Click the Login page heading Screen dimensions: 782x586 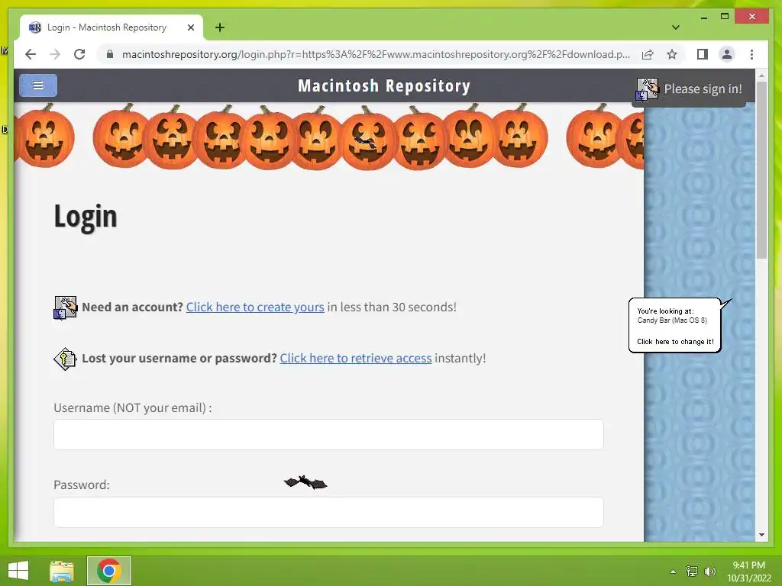click(x=86, y=217)
